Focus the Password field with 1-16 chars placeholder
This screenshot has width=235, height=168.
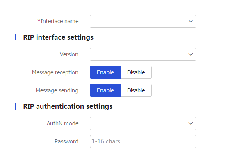(x=143, y=141)
